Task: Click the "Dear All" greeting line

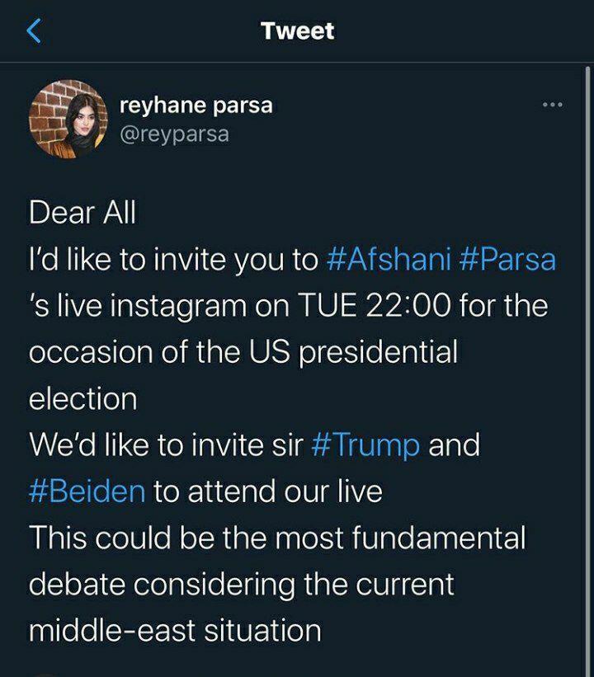Action: [82, 213]
